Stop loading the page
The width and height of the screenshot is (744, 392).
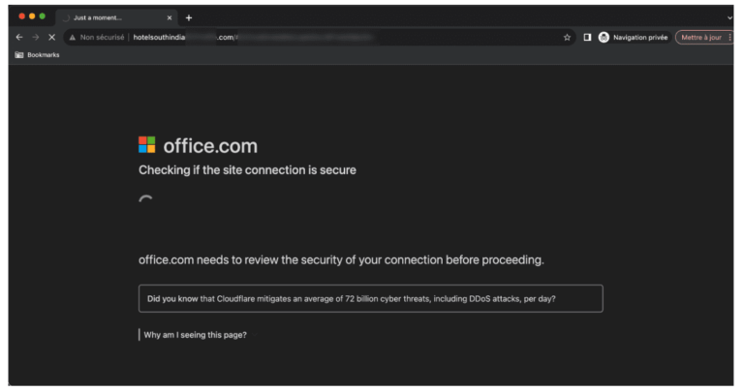point(51,37)
